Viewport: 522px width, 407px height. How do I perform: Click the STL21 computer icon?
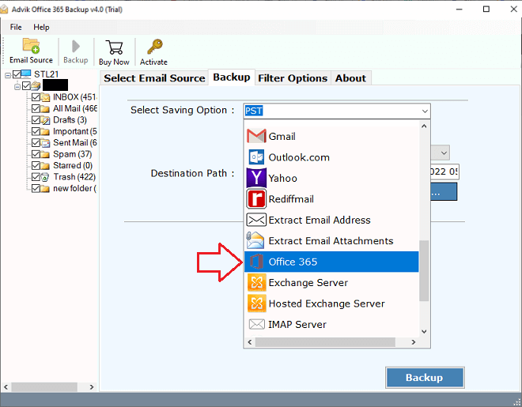click(26, 73)
